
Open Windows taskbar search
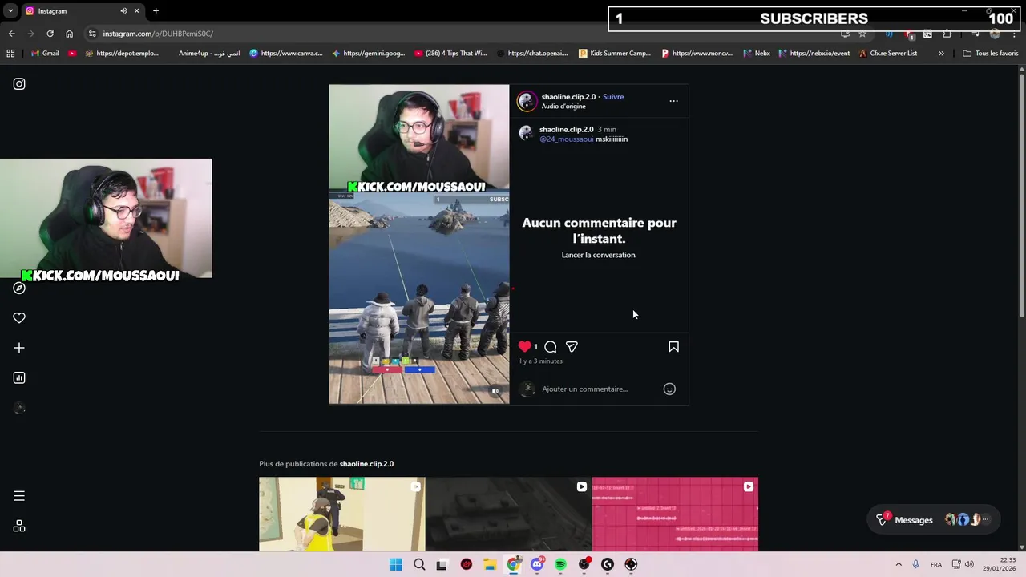coord(419,565)
